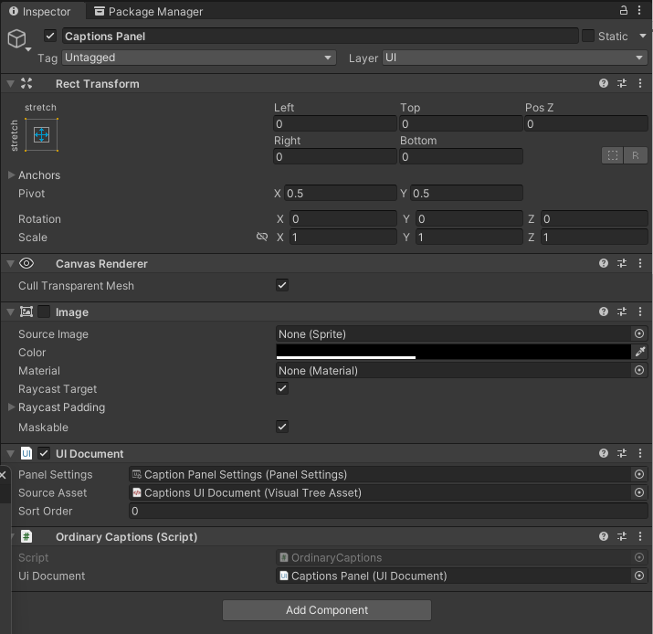Open the Layer dropdown set to UI

[514, 58]
